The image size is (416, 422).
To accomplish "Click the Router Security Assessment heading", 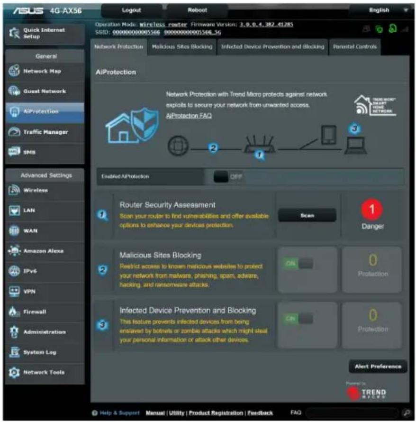I will point(167,205).
